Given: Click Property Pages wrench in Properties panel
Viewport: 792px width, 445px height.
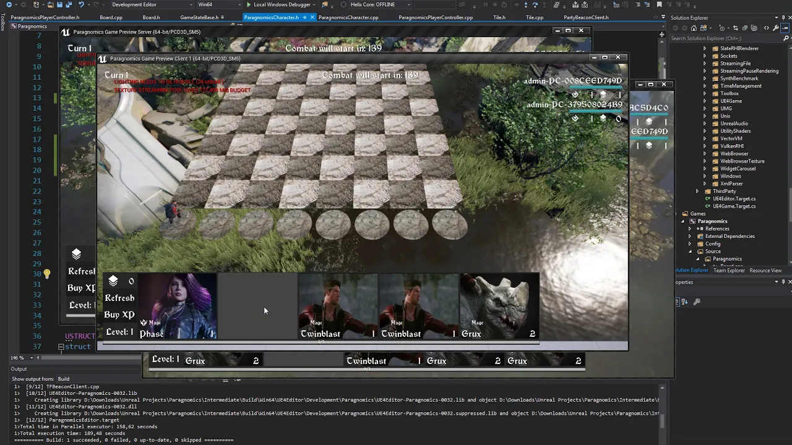Looking at the screenshot, I should [697, 302].
